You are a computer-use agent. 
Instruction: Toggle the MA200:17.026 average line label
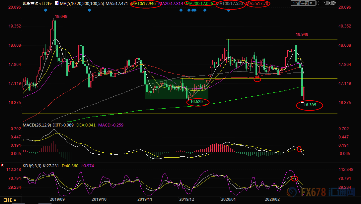198,3
